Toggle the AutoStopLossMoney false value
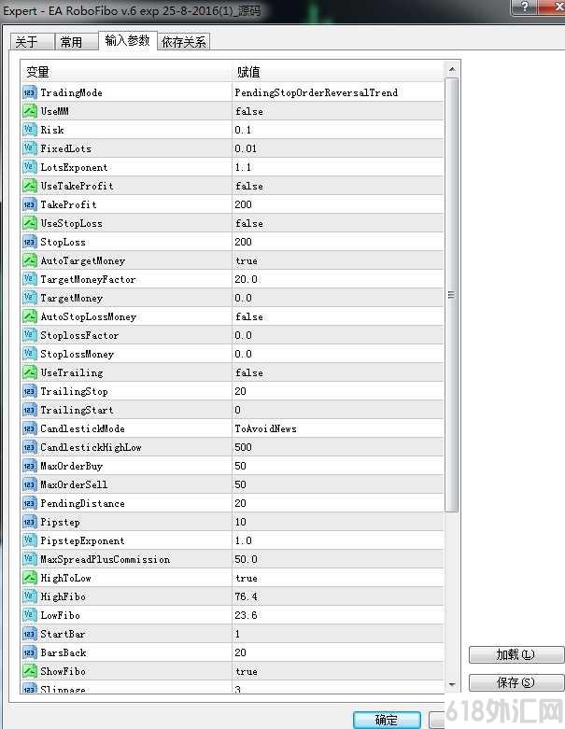This screenshot has height=729, width=565. coord(249,316)
